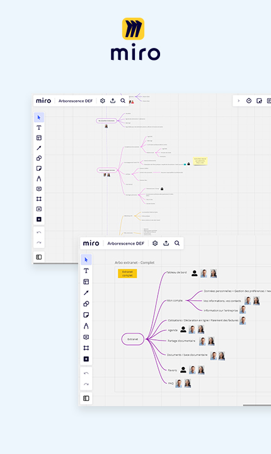The width and height of the screenshot is (271, 454).
Task: Choose the Shapes tool in the lower window
Action: (86, 304)
